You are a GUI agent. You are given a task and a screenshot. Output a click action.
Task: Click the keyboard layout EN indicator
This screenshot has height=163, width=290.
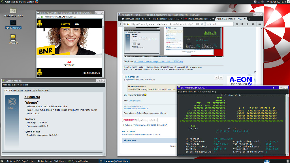[x=259, y=2]
